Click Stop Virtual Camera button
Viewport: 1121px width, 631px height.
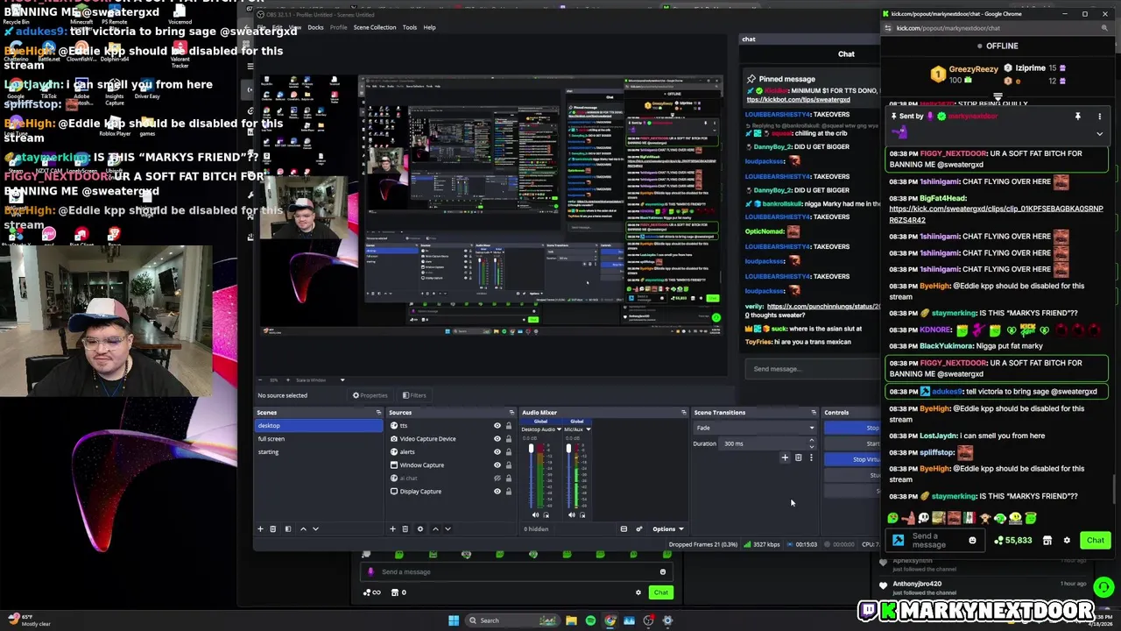[854, 459]
